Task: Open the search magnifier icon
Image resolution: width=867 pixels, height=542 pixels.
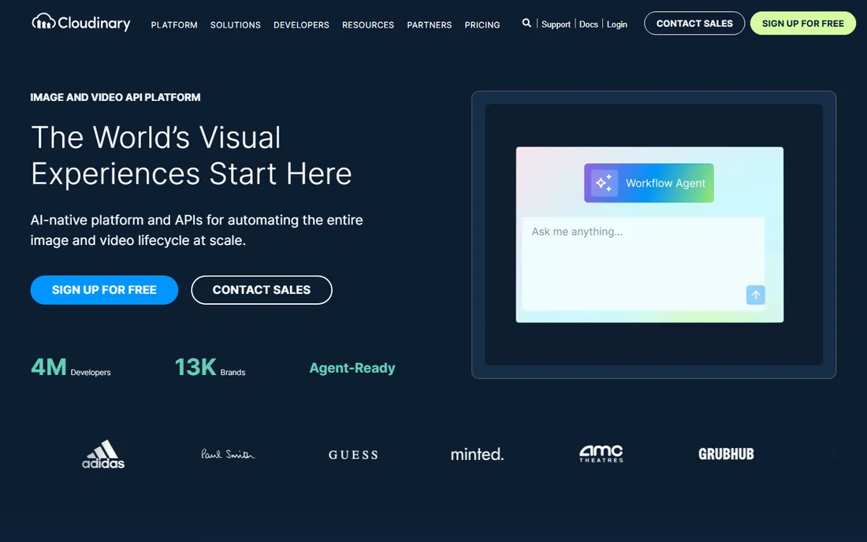Action: [x=527, y=23]
